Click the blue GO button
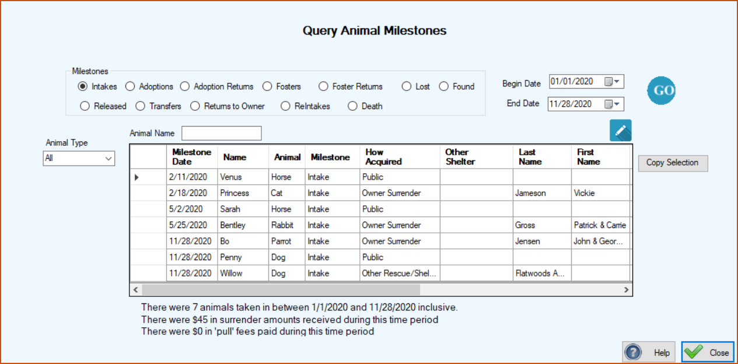 click(x=662, y=90)
